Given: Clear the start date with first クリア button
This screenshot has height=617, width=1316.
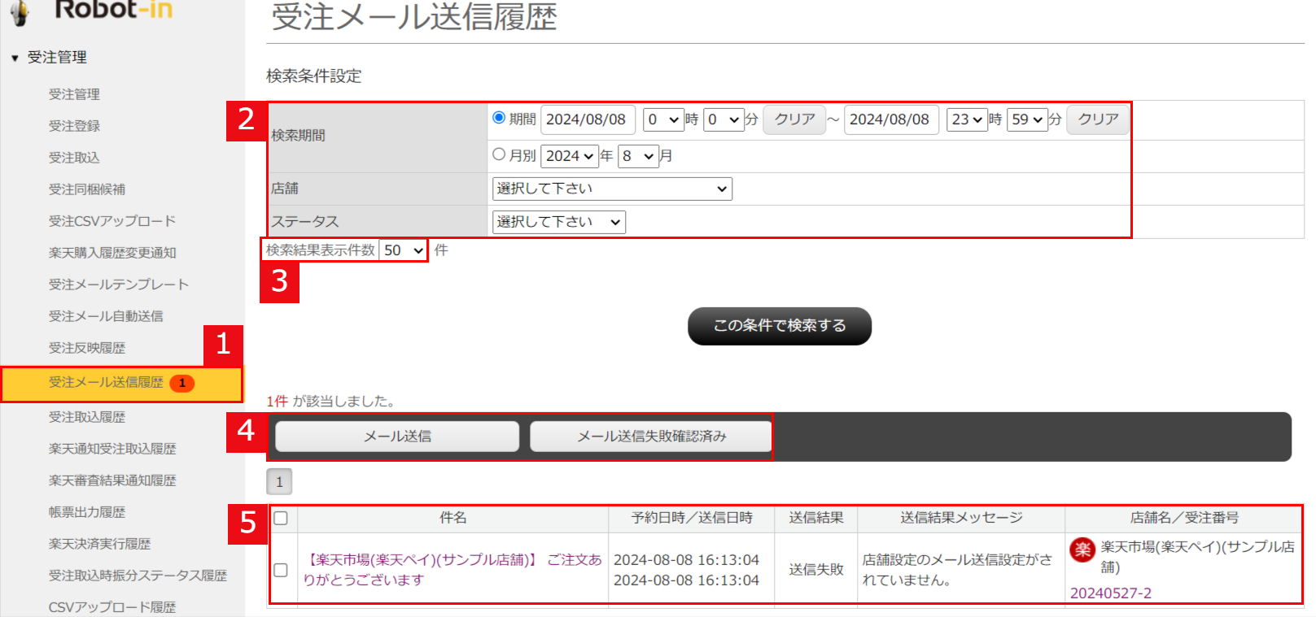Looking at the screenshot, I should 794,119.
